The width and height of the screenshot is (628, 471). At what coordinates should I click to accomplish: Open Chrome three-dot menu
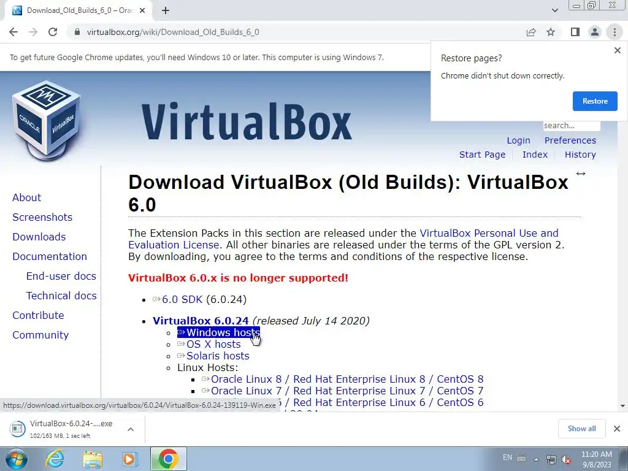pyautogui.click(x=615, y=32)
